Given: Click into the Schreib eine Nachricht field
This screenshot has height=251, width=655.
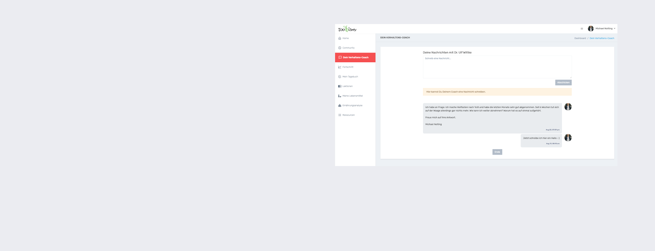Looking at the screenshot, I should click(497, 67).
